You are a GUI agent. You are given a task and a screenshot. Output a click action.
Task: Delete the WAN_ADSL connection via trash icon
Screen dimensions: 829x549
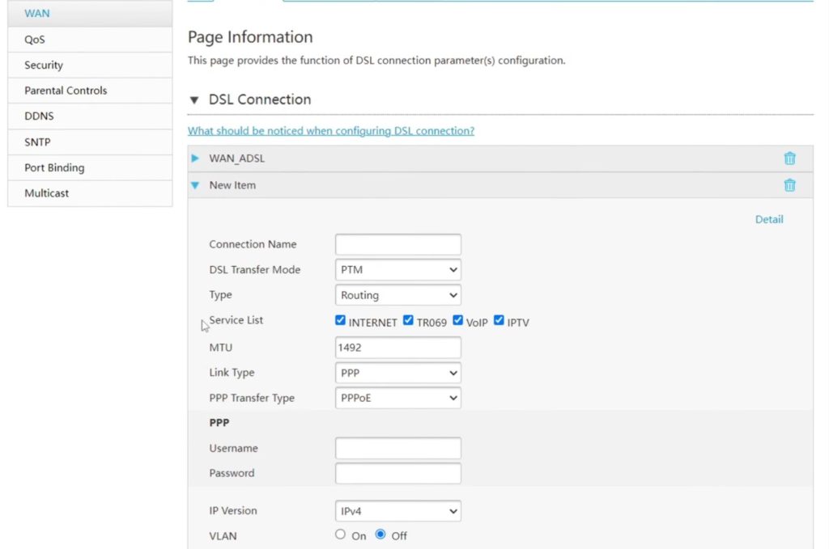tap(789, 158)
